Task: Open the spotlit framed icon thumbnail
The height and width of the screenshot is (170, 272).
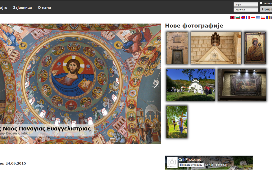Action: tap(242, 85)
